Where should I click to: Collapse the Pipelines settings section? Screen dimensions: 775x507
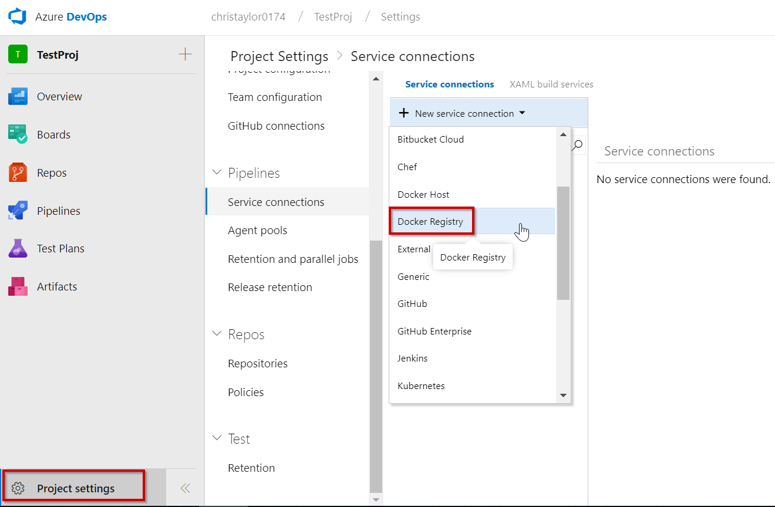(x=217, y=173)
